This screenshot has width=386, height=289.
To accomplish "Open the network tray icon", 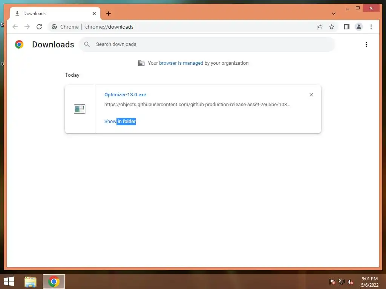I will click(x=342, y=282).
